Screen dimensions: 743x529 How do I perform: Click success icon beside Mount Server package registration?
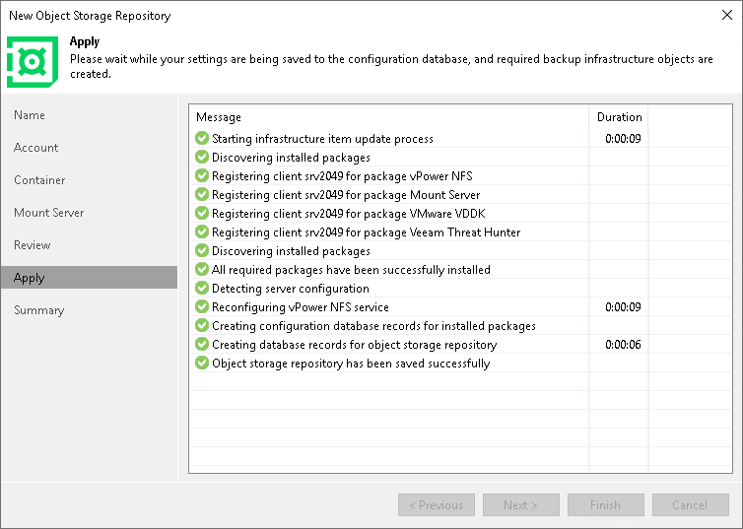tap(202, 194)
